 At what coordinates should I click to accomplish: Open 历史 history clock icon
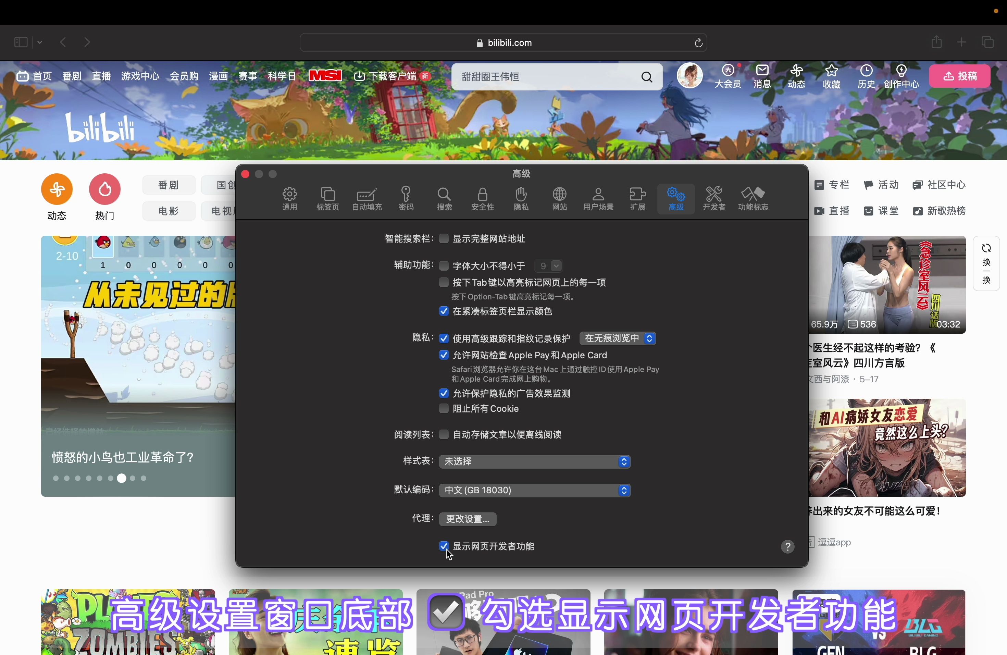tap(866, 76)
